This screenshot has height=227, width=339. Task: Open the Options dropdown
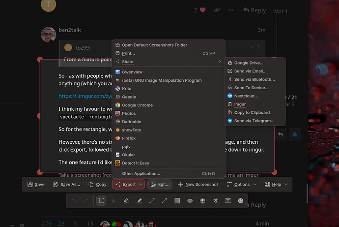[x=241, y=184]
